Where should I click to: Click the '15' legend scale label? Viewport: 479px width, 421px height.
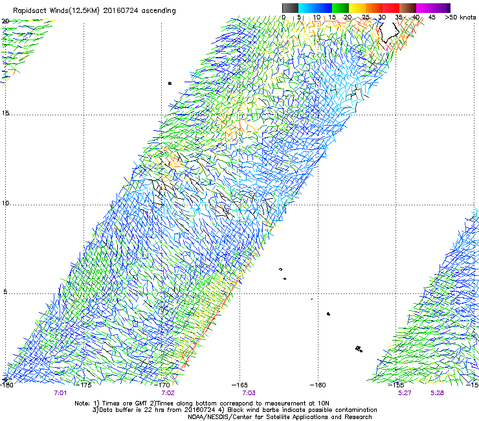332,17
